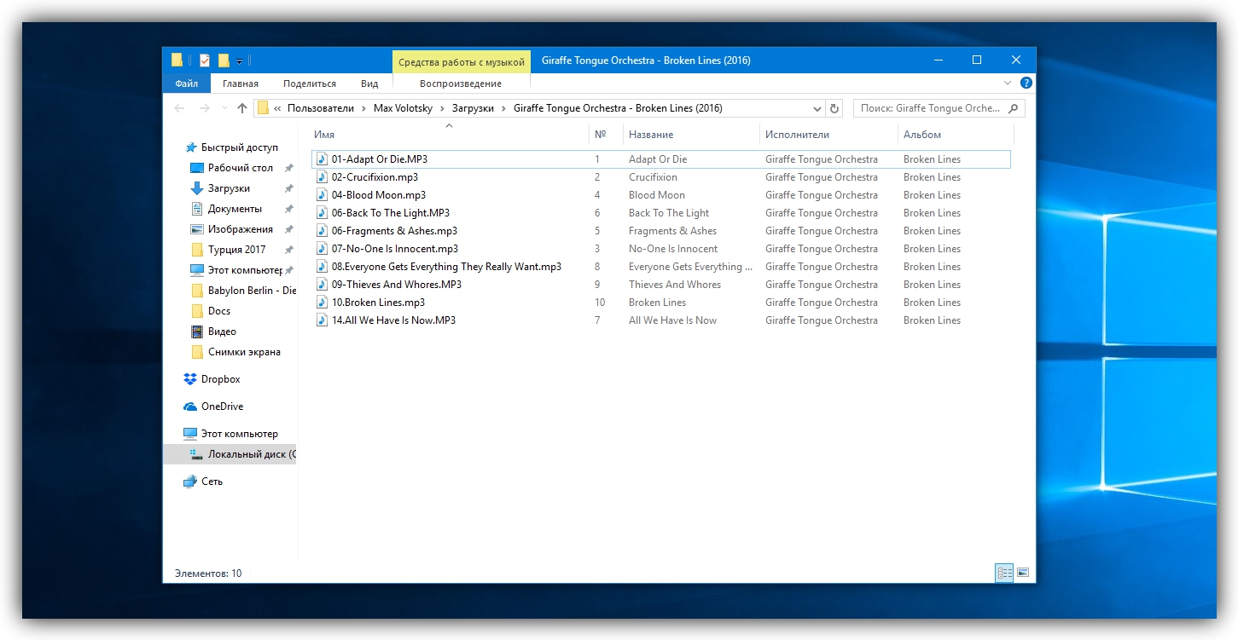
Task: Click the Dropbox icon in sidebar
Action: 189,379
